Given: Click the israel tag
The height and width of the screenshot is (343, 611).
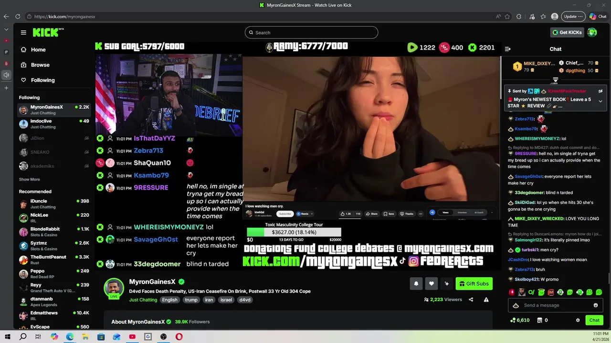Looking at the screenshot, I should click(x=226, y=300).
